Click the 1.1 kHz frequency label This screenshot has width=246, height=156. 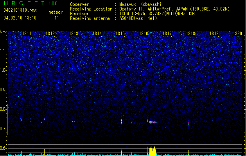pos(3,51)
